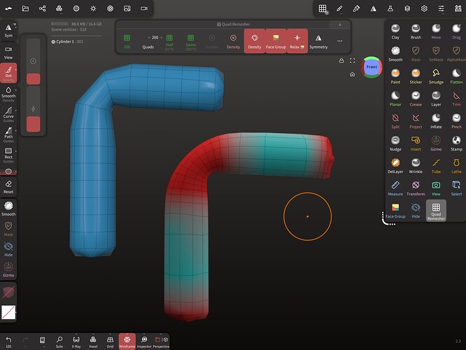Run remesh with the green 200 button
Image resolution: width=466 pixels, height=350 pixels.
tap(127, 41)
